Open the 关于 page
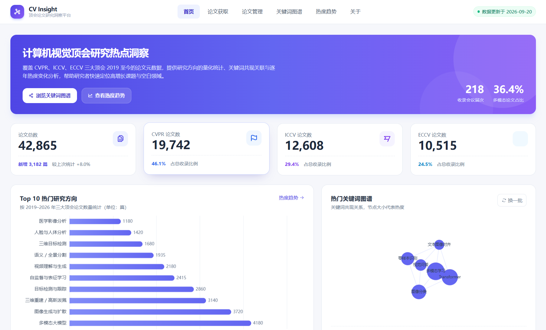This screenshot has width=546, height=330. pos(355,12)
